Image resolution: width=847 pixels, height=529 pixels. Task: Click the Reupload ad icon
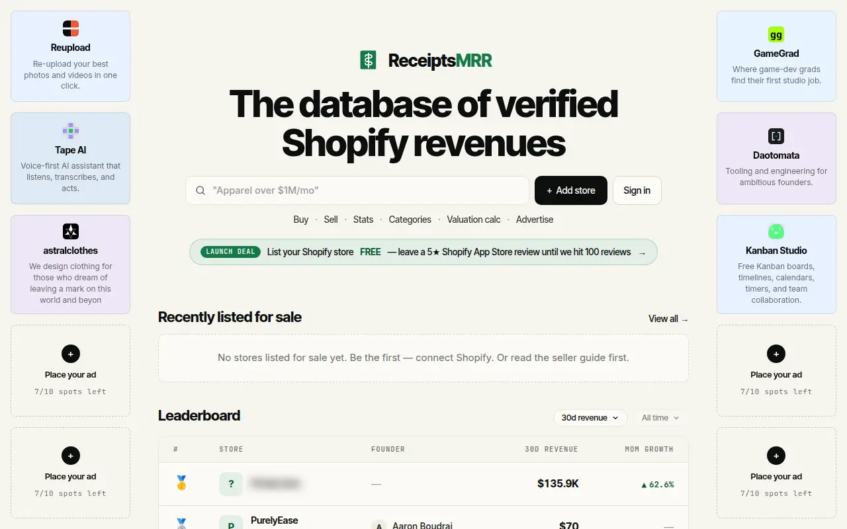click(x=71, y=28)
